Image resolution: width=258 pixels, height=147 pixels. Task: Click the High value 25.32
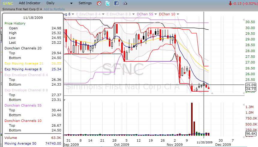coord(56,33)
